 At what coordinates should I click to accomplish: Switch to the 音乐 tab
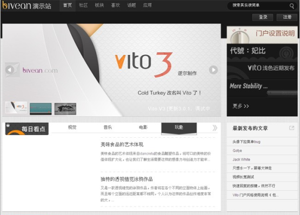108,127
